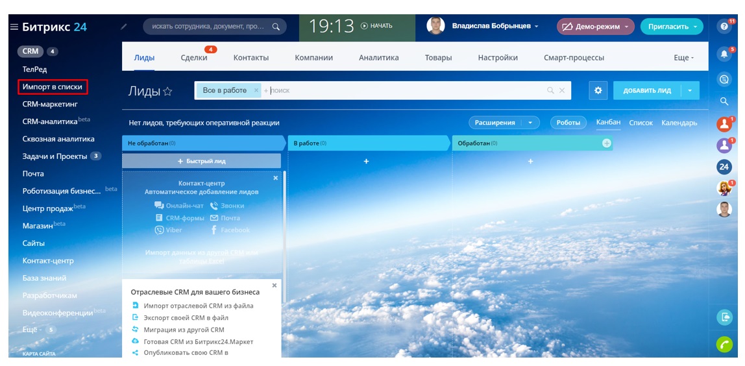
Task: Click Импорт отраслевой CRM из файла
Action: (199, 306)
